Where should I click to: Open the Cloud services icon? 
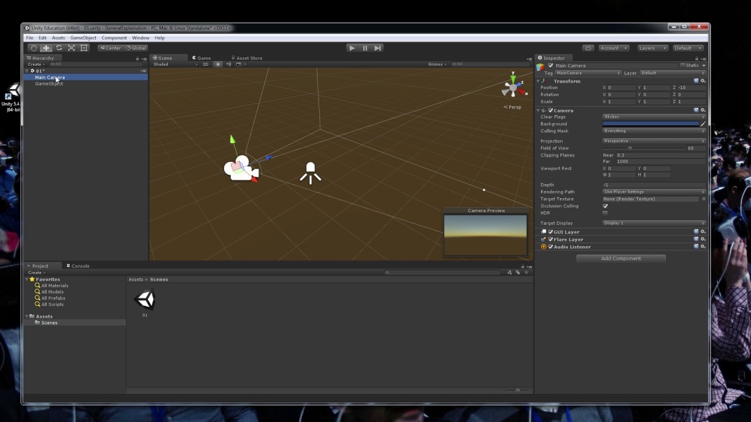(x=588, y=48)
